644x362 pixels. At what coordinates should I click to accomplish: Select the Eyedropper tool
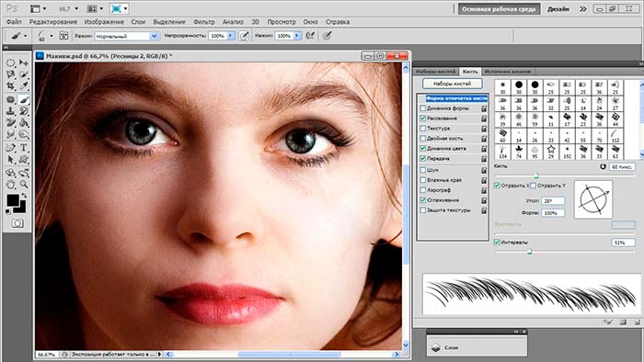[x=24, y=86]
